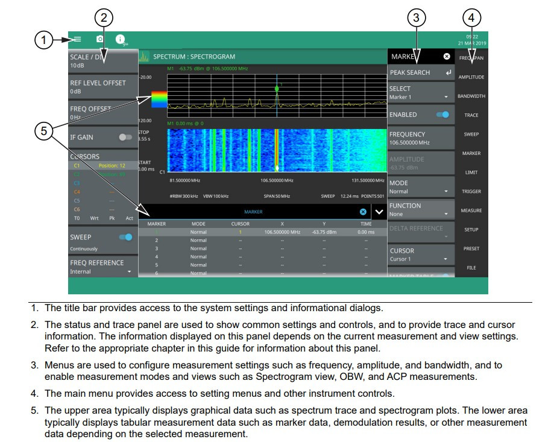Viewport: 554px width, 442px height.
Task: Select marker 2 row in marker table
Action: tap(262, 240)
